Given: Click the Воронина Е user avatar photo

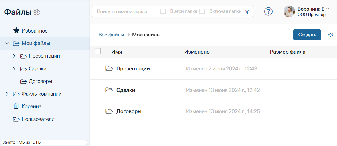Looking at the screenshot, I should [289, 11].
